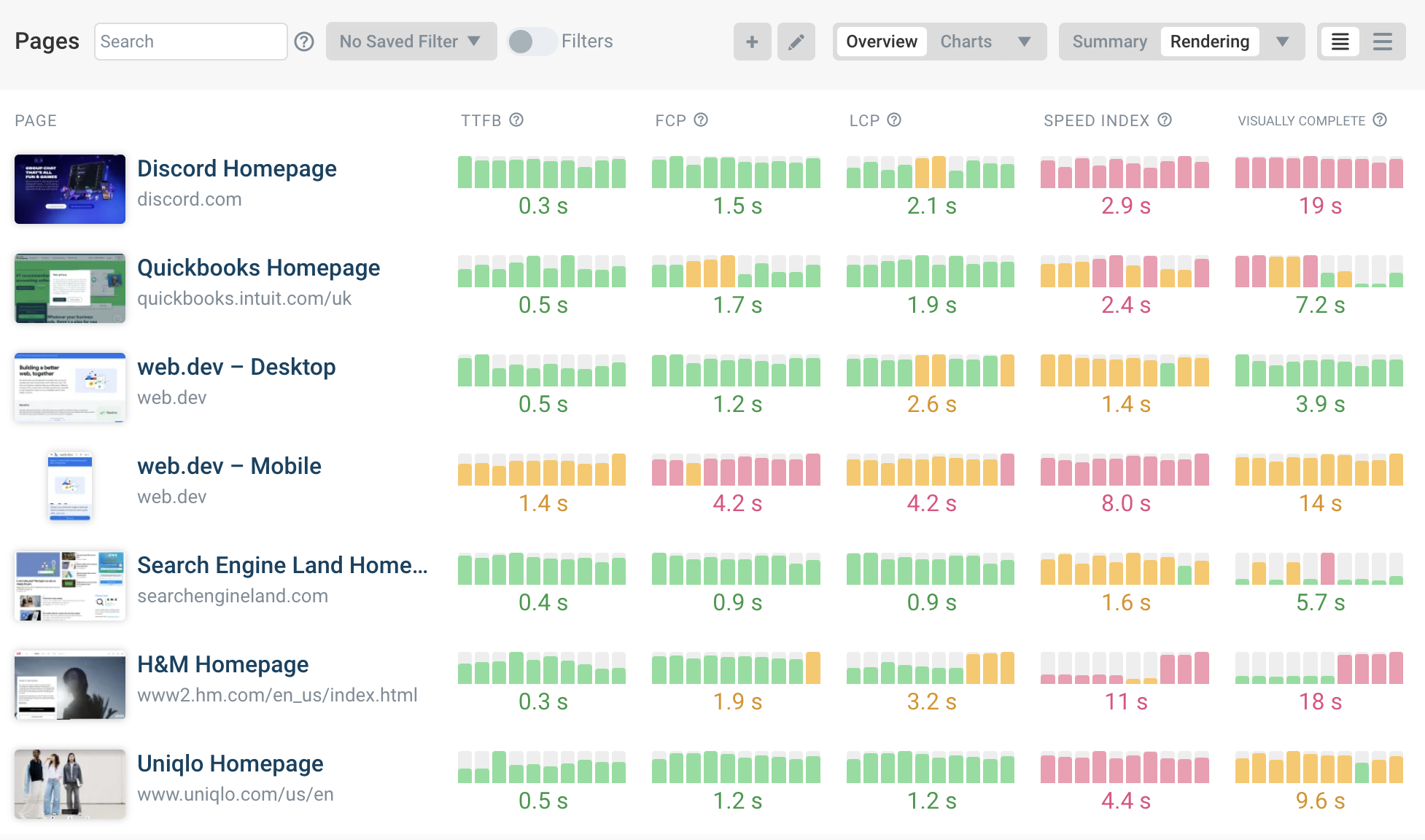Screen dimensions: 1425x840
Task: Click the web.dev Mobile screenshot thumbnail
Action: pos(70,486)
